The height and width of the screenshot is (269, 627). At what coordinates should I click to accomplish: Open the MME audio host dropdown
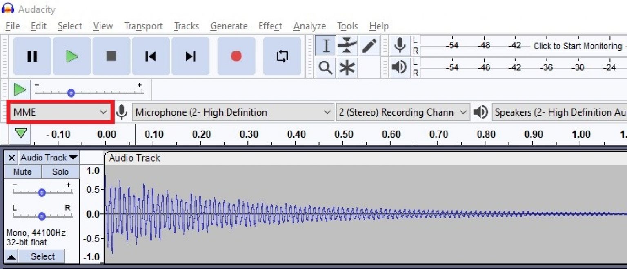point(59,112)
